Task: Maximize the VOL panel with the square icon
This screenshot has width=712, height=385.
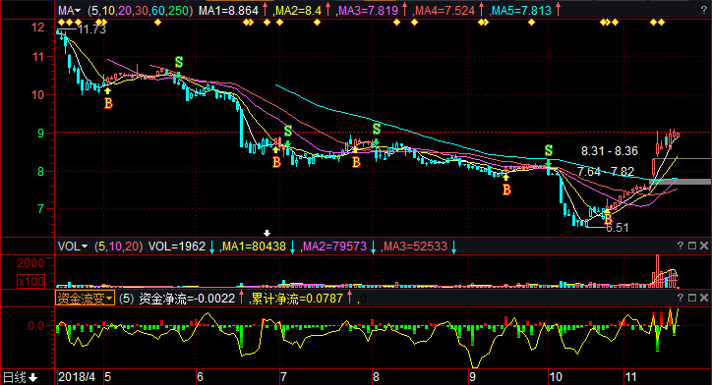Action: click(x=692, y=246)
